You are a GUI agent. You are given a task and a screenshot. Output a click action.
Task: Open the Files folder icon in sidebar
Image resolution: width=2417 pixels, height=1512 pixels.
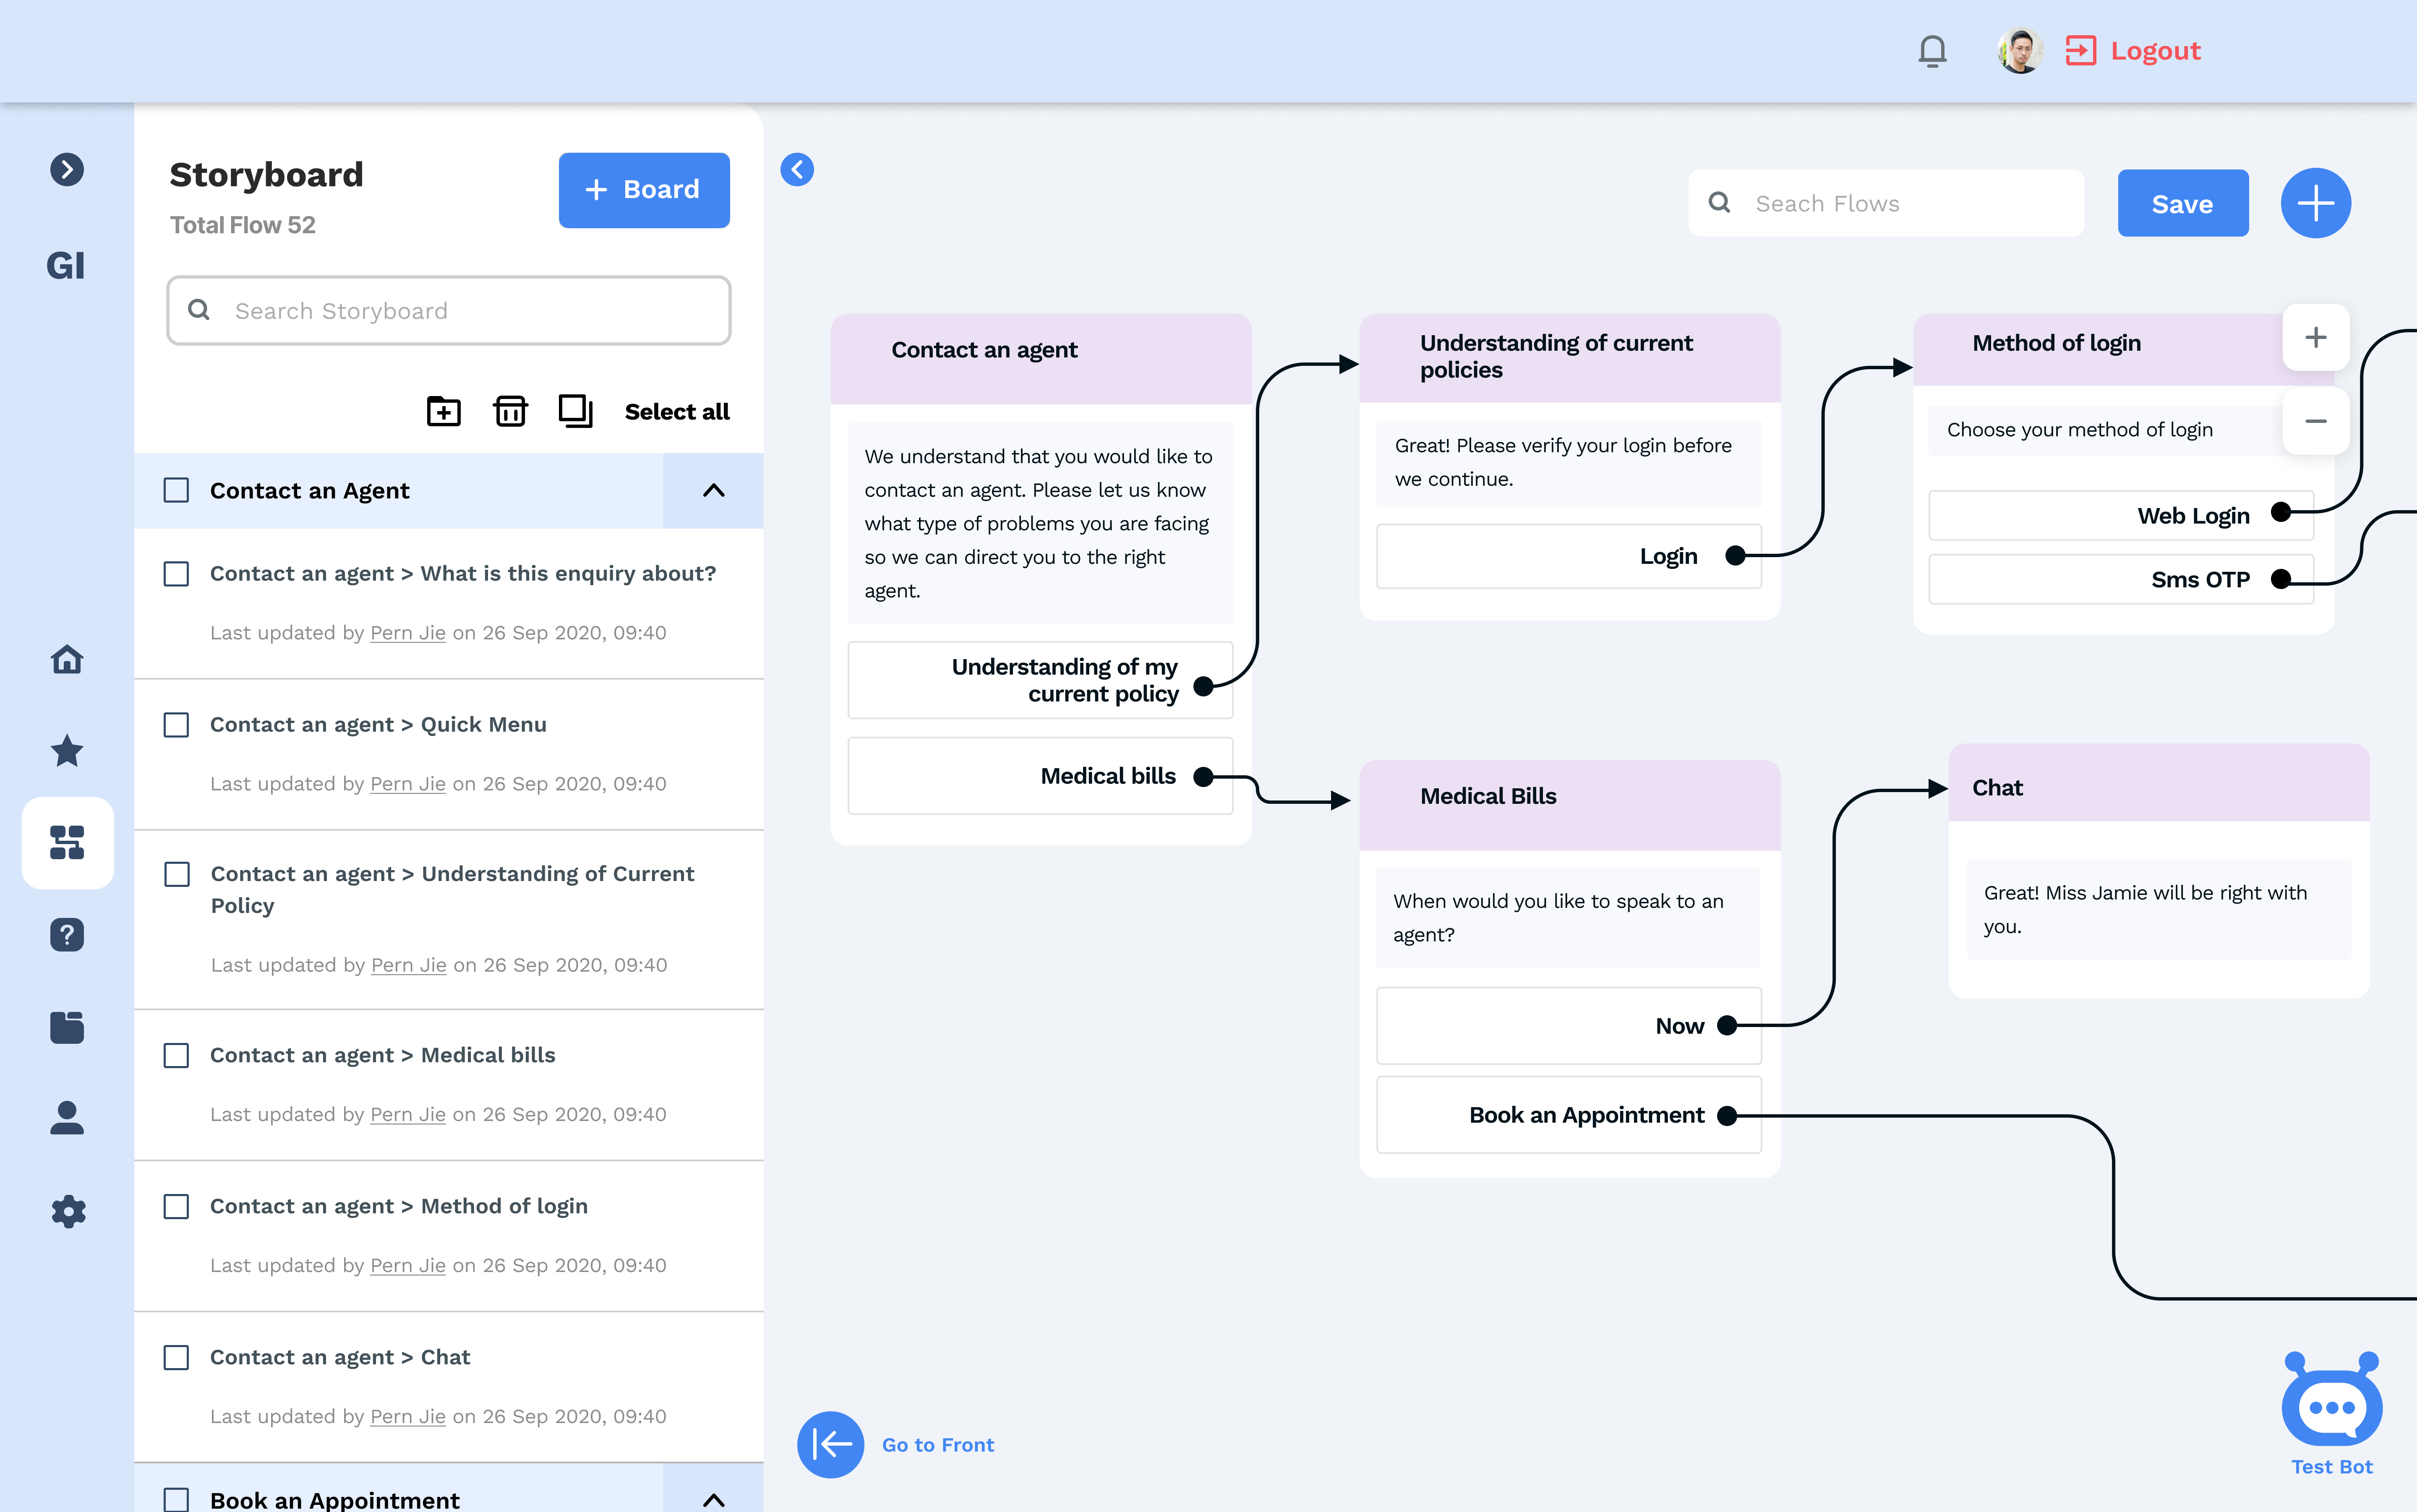[67, 1027]
